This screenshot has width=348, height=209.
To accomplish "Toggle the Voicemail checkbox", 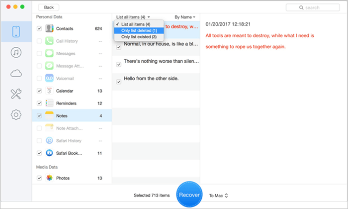I will tap(39, 78).
